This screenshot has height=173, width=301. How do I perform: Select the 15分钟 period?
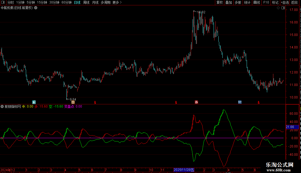(42, 2)
